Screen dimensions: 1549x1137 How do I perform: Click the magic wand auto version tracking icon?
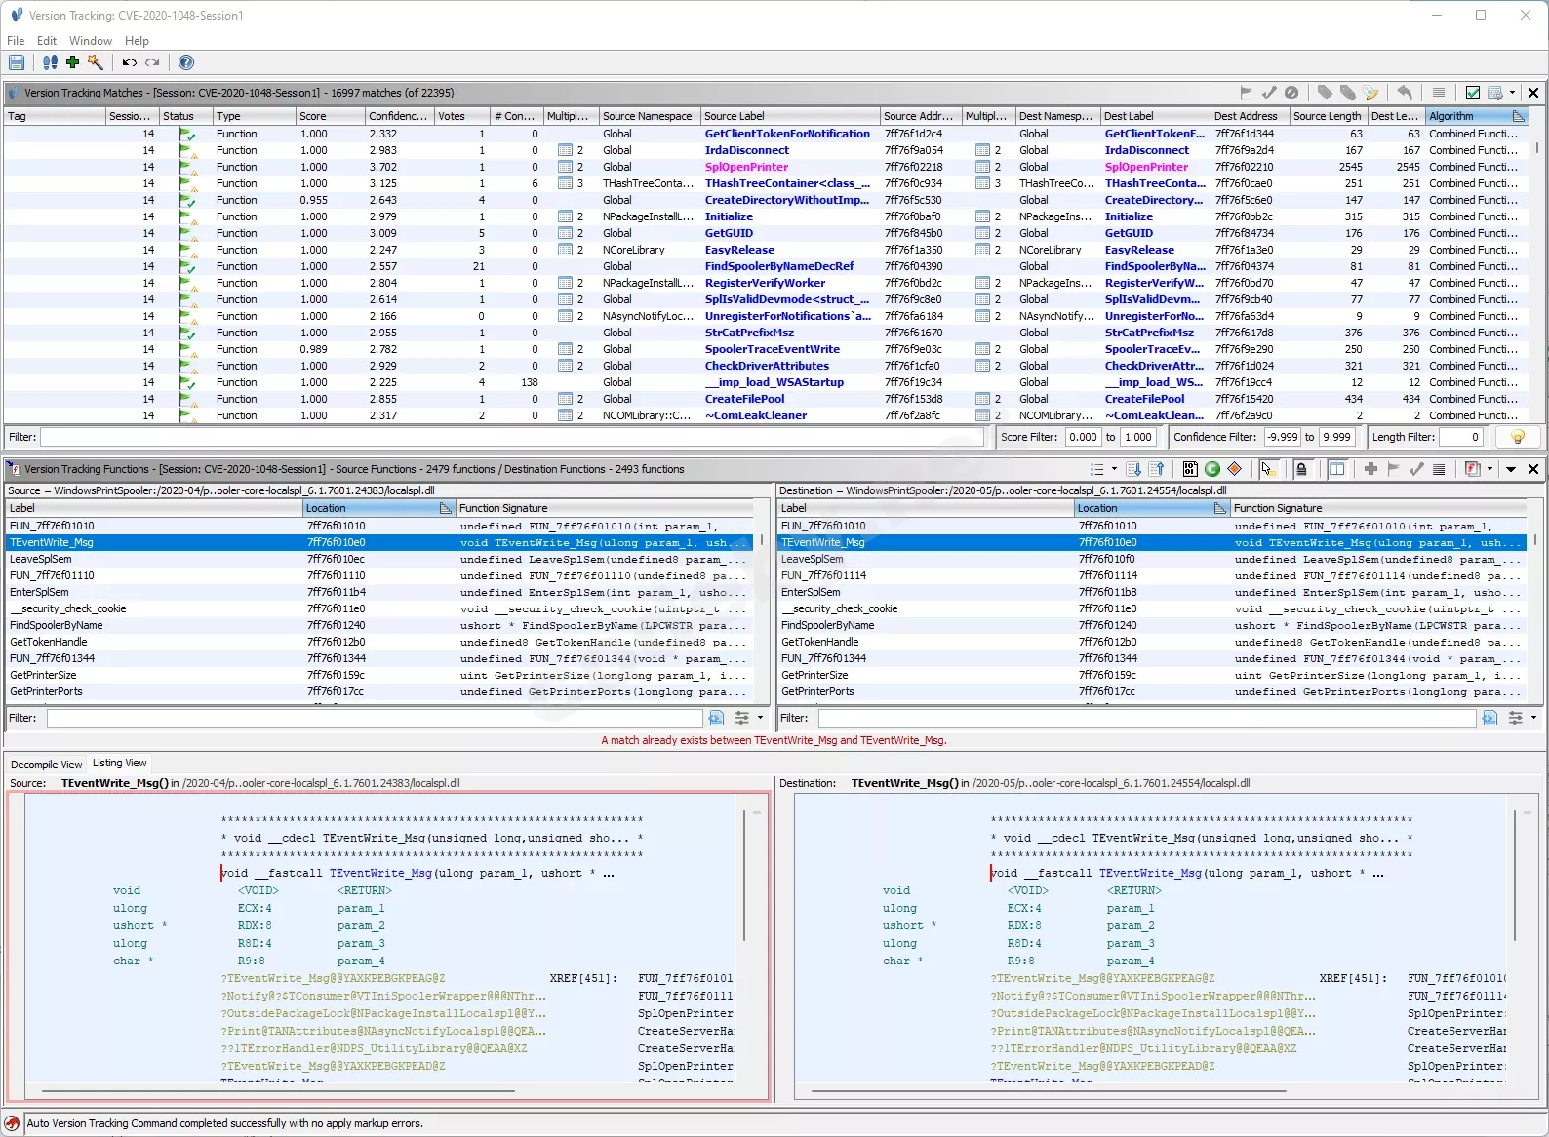coord(95,62)
